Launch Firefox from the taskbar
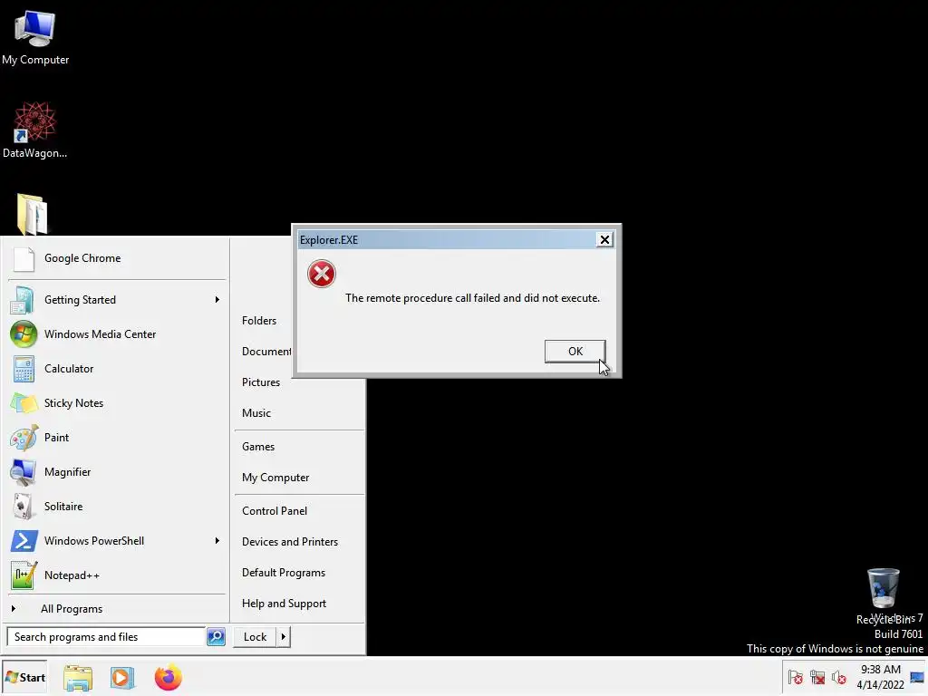 pos(168,677)
